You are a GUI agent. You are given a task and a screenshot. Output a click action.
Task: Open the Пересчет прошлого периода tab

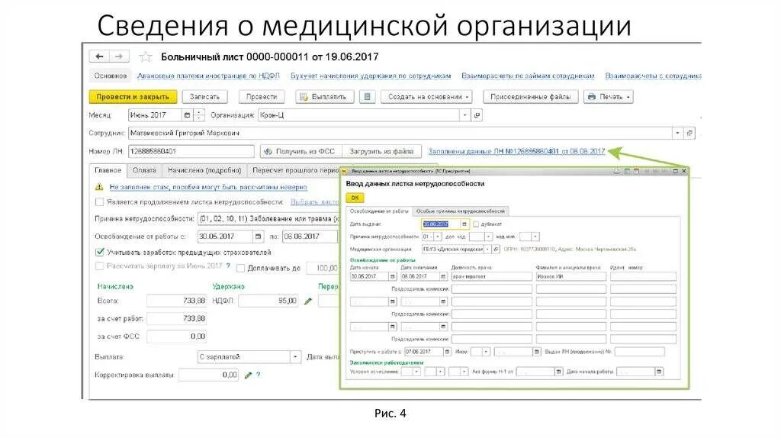[x=294, y=170]
